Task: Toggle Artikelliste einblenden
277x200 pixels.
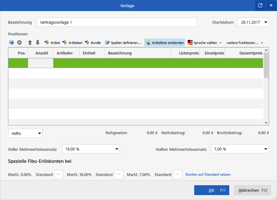Action: (165, 43)
